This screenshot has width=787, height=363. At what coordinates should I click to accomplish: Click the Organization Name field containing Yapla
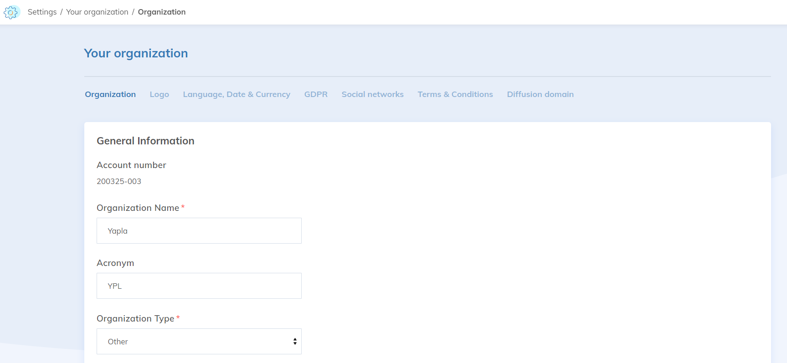pyautogui.click(x=199, y=231)
